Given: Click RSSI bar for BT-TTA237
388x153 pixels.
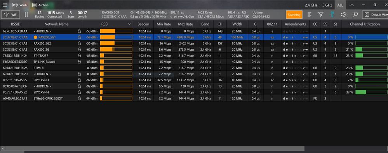Looking at the screenshot, I should [116, 55].
